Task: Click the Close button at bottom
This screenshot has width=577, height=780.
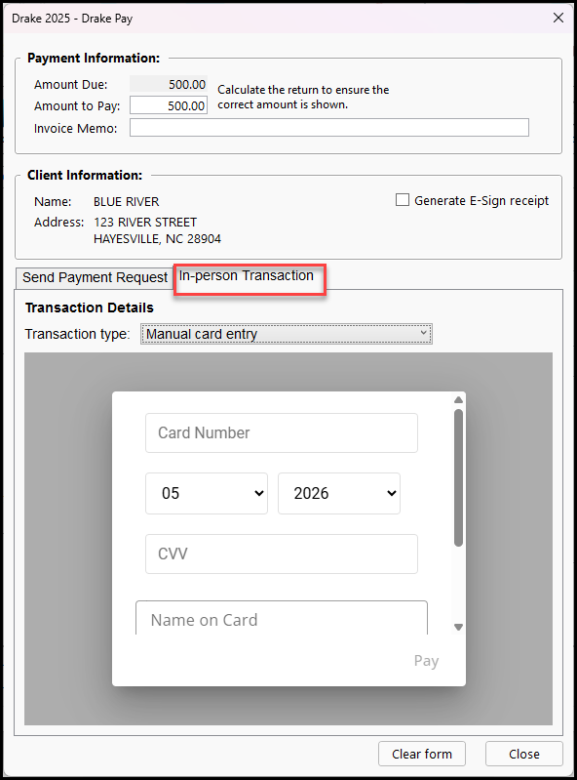Action: click(524, 755)
